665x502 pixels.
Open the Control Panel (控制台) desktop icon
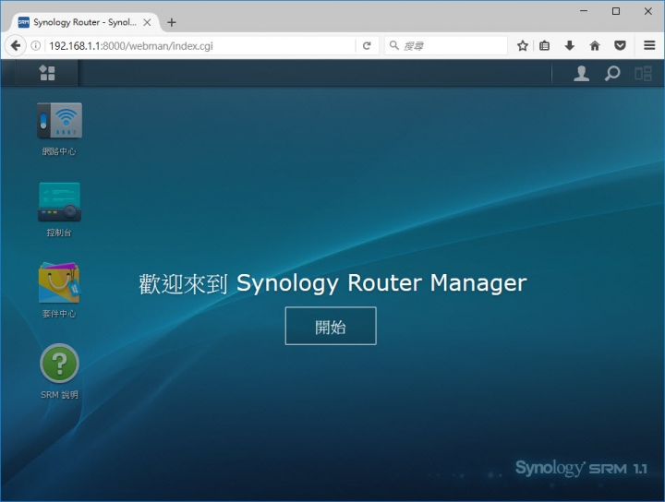click(59, 202)
